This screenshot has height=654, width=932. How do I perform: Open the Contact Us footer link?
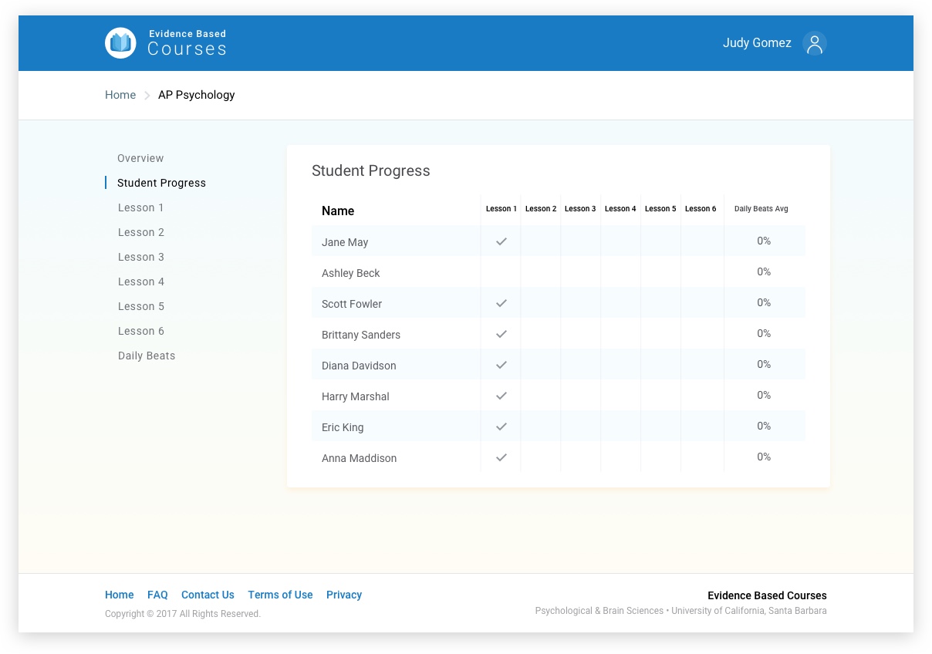[208, 595]
